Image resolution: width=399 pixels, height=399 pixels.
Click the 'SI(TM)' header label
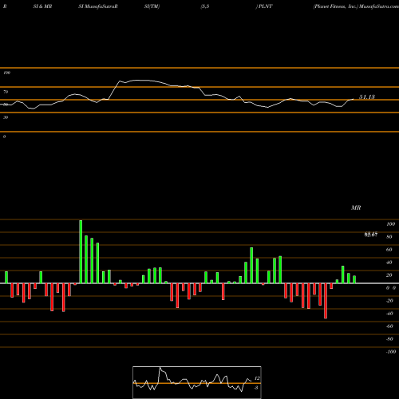(x=152, y=6)
